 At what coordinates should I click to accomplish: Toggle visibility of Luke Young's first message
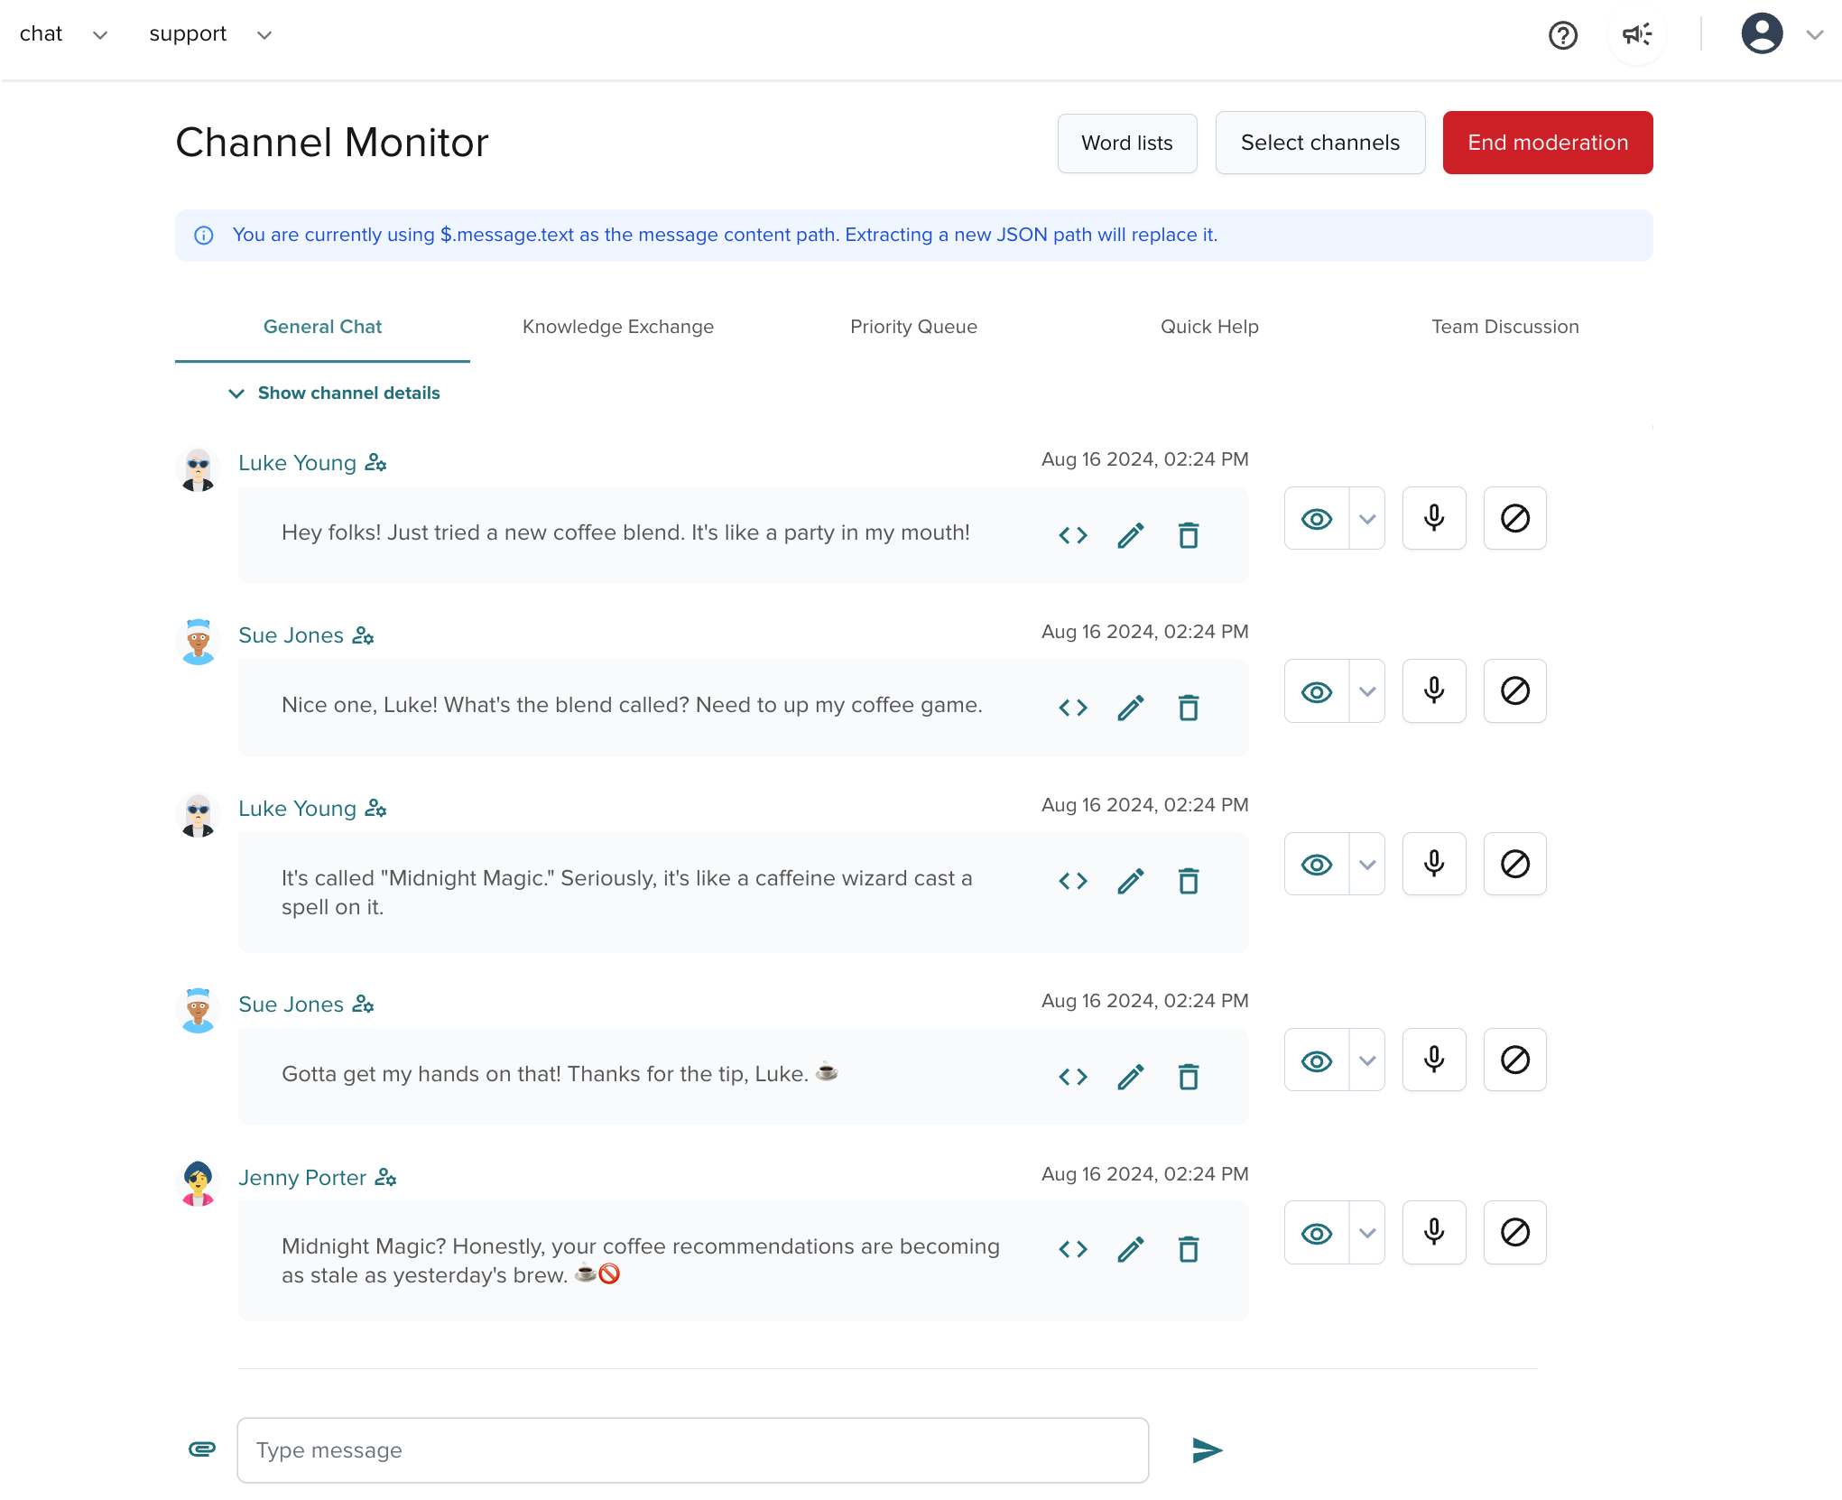coord(1315,518)
